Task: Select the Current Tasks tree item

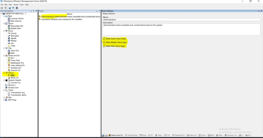Action: 15,83
